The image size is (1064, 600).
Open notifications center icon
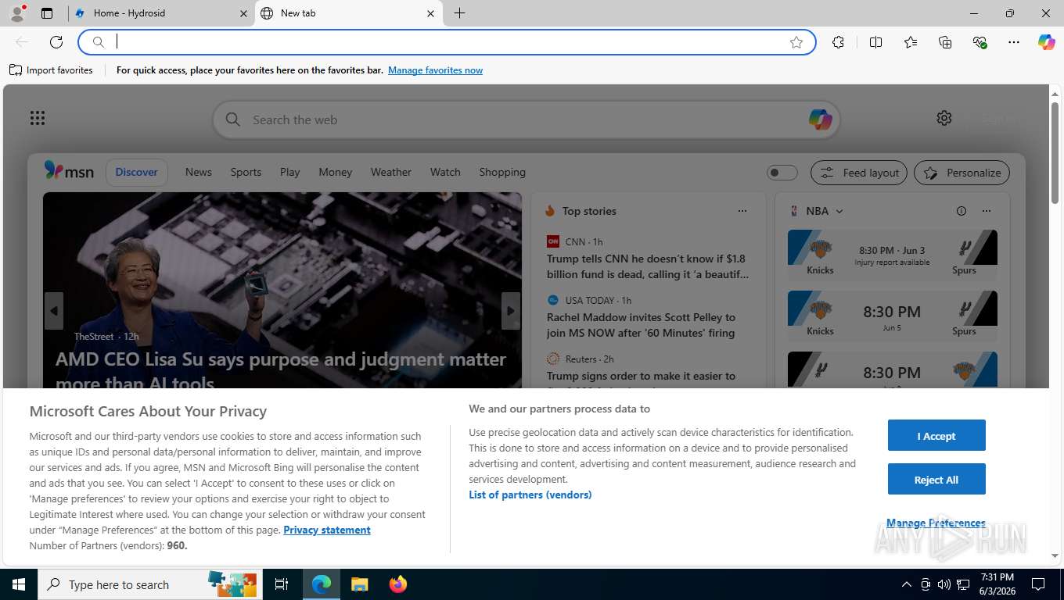(x=1038, y=584)
